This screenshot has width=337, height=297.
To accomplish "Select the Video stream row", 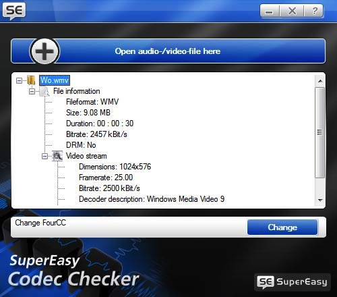I will (x=86, y=156).
